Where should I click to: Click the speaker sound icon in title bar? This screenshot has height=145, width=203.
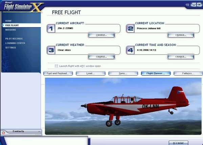[187, 5]
